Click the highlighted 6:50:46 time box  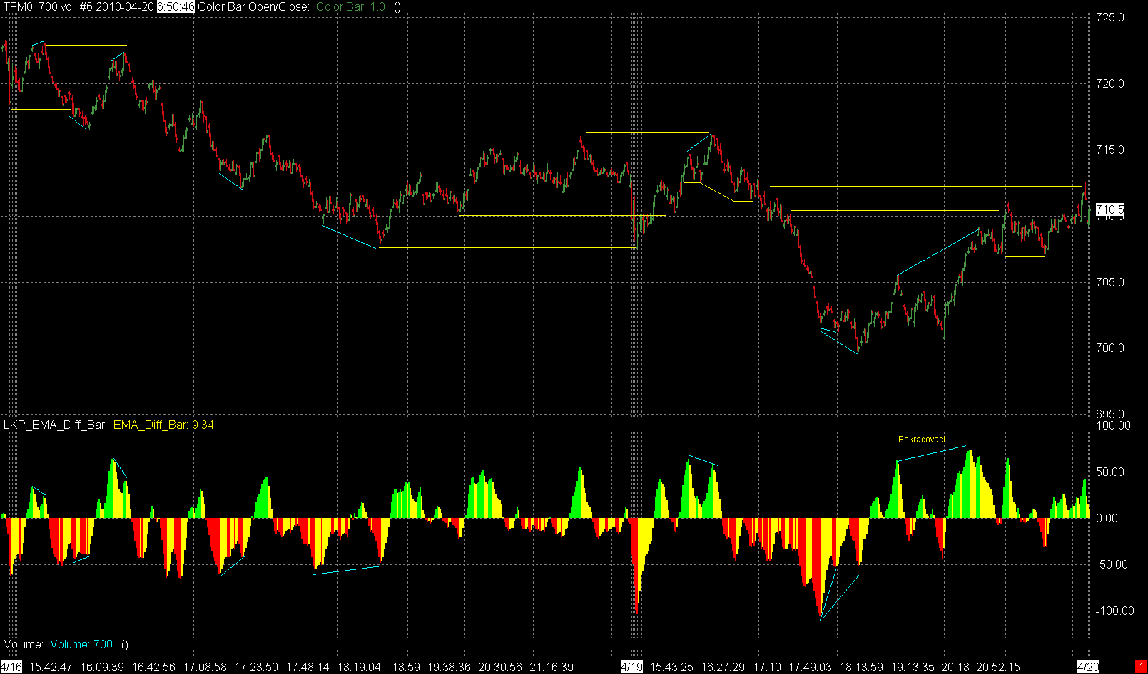tap(176, 6)
